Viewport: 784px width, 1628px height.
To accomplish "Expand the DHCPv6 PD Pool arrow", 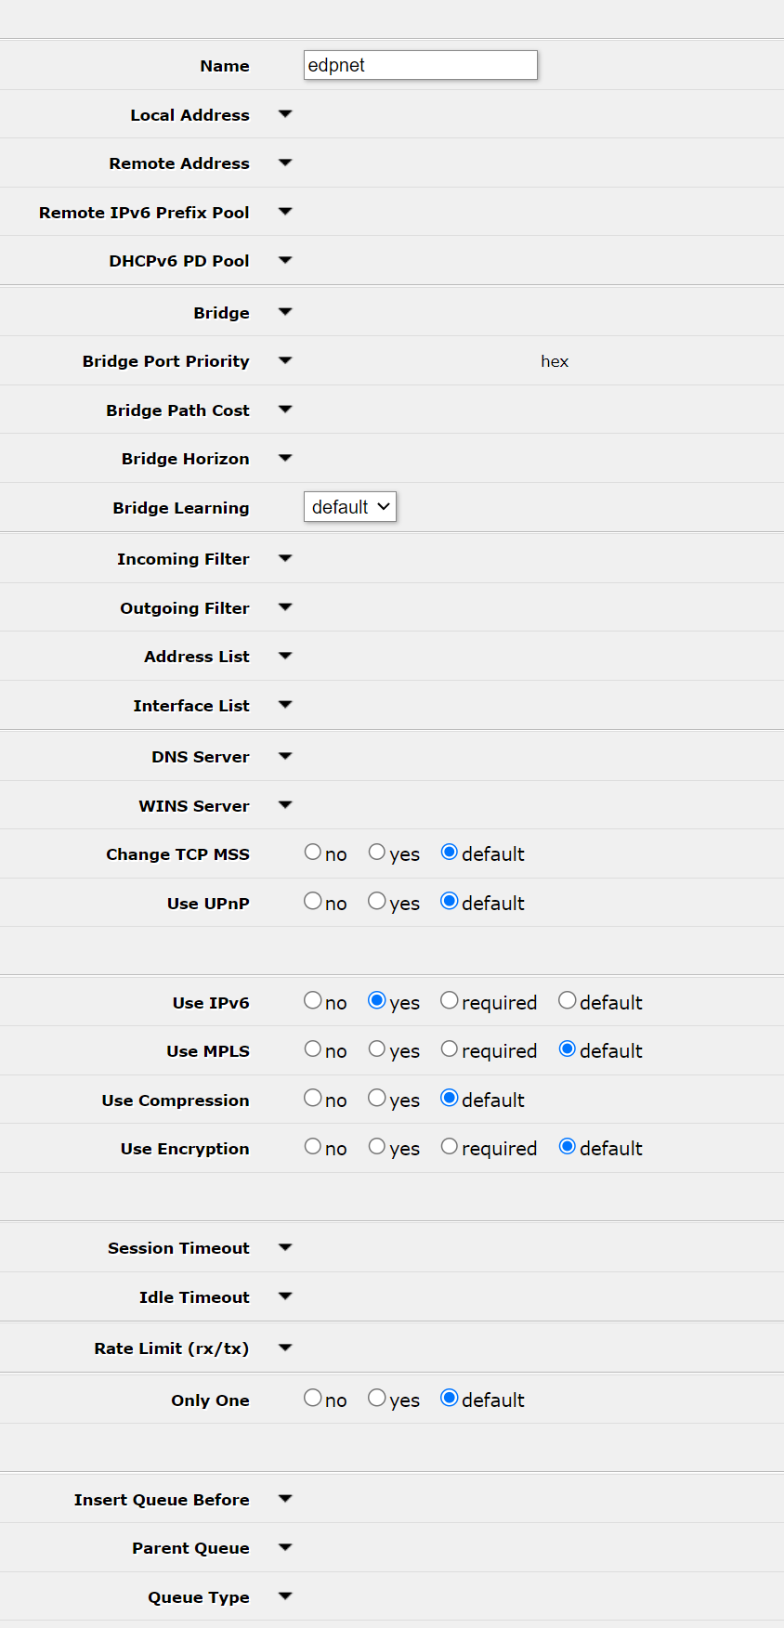I will pyautogui.click(x=285, y=260).
